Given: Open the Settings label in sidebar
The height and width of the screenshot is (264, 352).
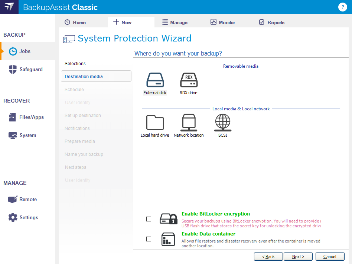Looking at the screenshot, I should coord(29,217).
